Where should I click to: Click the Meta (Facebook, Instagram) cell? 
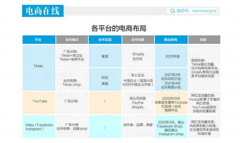point(39,126)
